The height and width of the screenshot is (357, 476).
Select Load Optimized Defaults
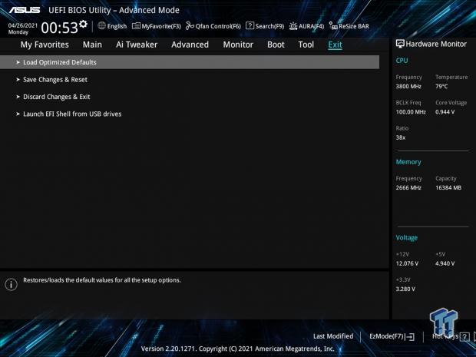[190, 62]
